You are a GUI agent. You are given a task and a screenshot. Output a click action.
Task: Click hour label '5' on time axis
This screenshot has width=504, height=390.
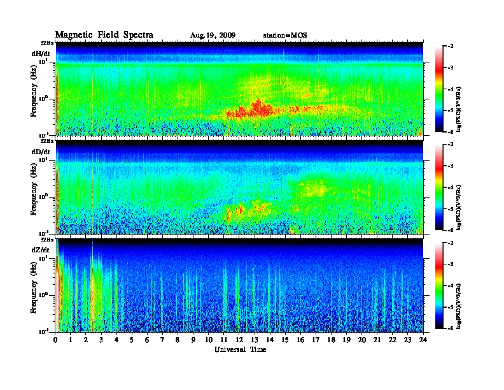click(x=132, y=340)
